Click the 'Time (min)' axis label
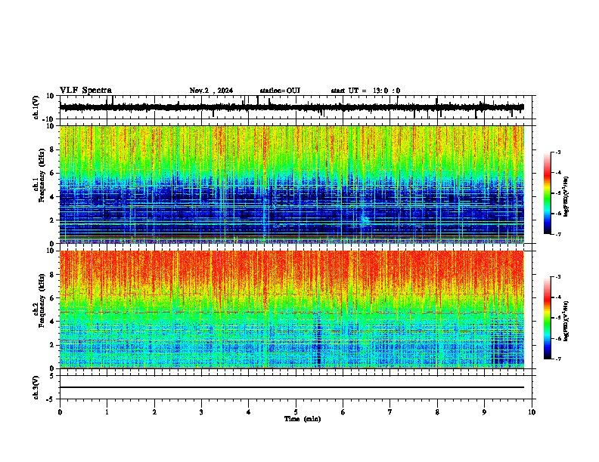The image size is (599, 462). pyautogui.click(x=303, y=419)
